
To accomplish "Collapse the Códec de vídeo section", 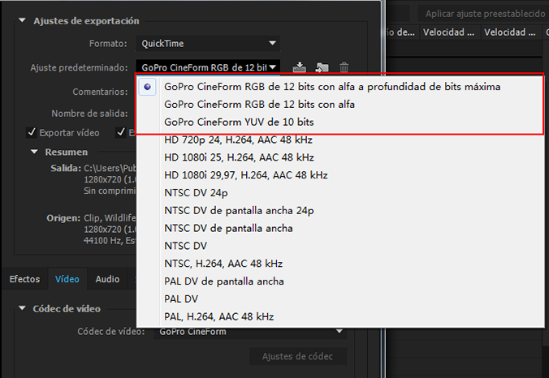I will click(x=23, y=308).
